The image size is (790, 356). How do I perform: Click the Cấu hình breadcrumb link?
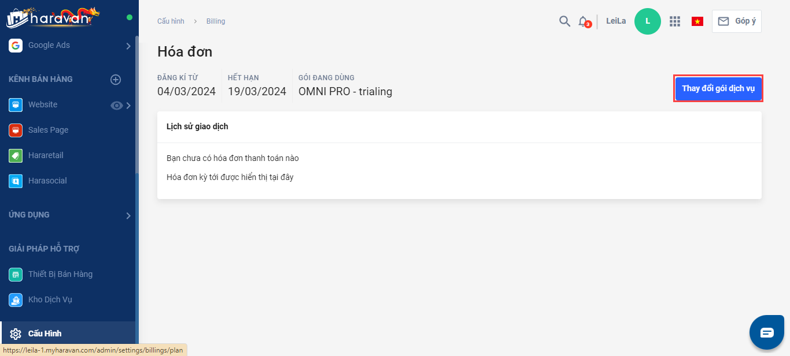pos(171,21)
